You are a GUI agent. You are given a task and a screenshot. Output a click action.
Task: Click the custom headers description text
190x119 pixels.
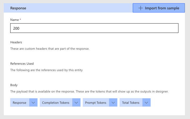pos(50,49)
